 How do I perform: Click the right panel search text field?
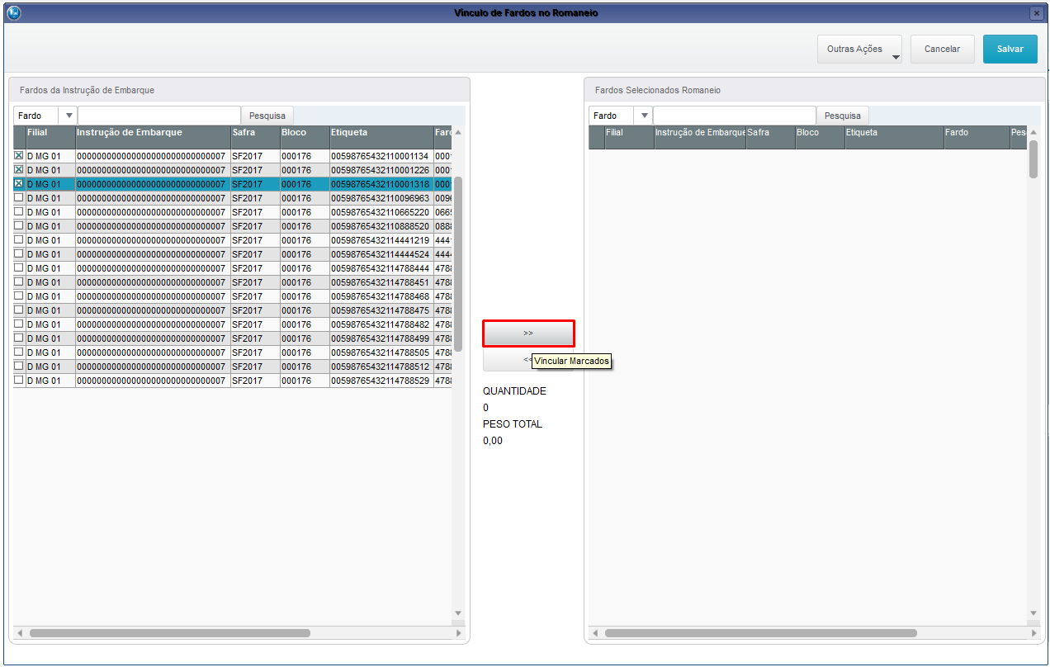coord(735,116)
